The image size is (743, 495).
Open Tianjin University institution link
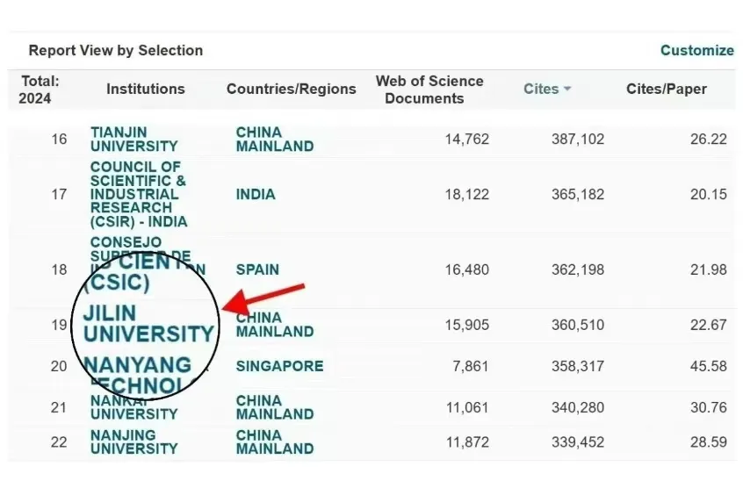[x=133, y=139]
